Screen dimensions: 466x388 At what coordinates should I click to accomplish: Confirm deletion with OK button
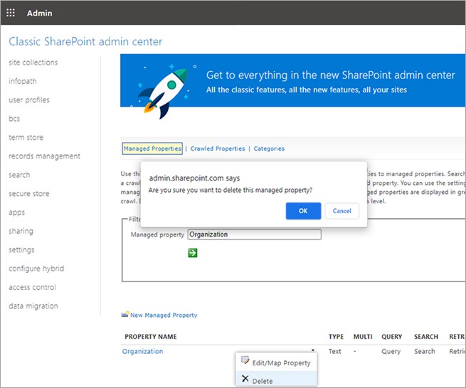coord(303,211)
